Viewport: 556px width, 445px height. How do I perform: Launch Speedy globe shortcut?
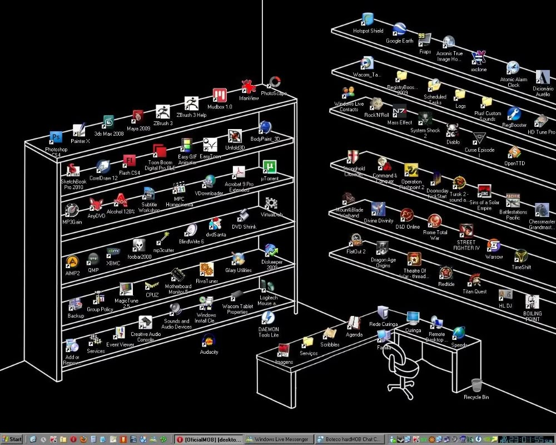pyautogui.click(x=459, y=333)
